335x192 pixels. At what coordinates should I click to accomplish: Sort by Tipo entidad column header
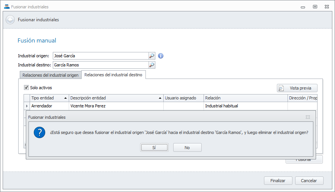point(47,98)
